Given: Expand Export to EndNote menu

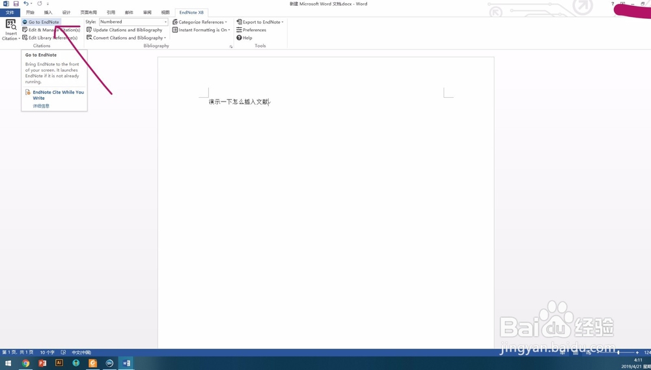Looking at the screenshot, I should click(260, 22).
